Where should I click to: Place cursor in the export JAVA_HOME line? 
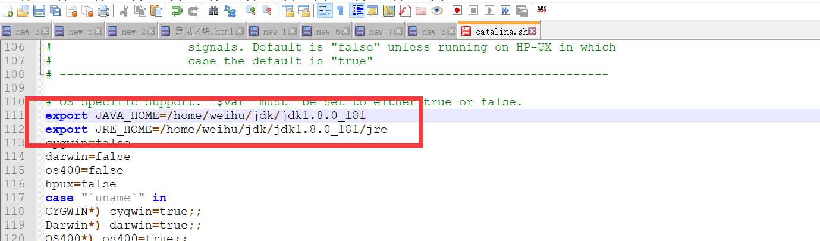coord(205,115)
